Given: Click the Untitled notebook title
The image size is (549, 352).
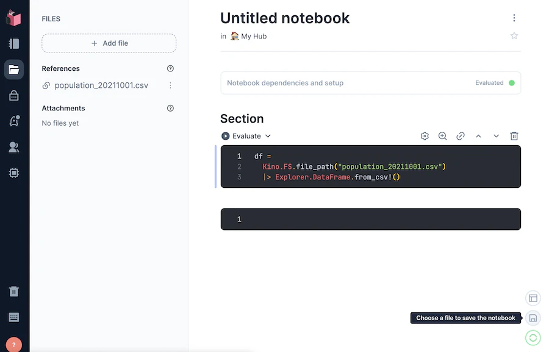Looking at the screenshot, I should pyautogui.click(x=285, y=18).
